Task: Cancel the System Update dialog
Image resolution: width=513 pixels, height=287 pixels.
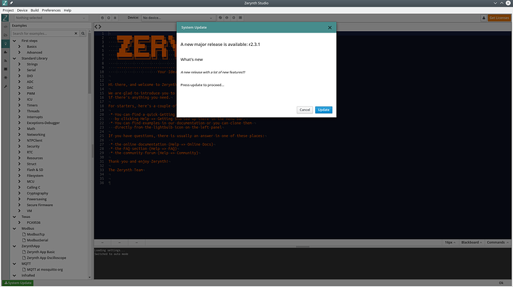Action: [304, 110]
